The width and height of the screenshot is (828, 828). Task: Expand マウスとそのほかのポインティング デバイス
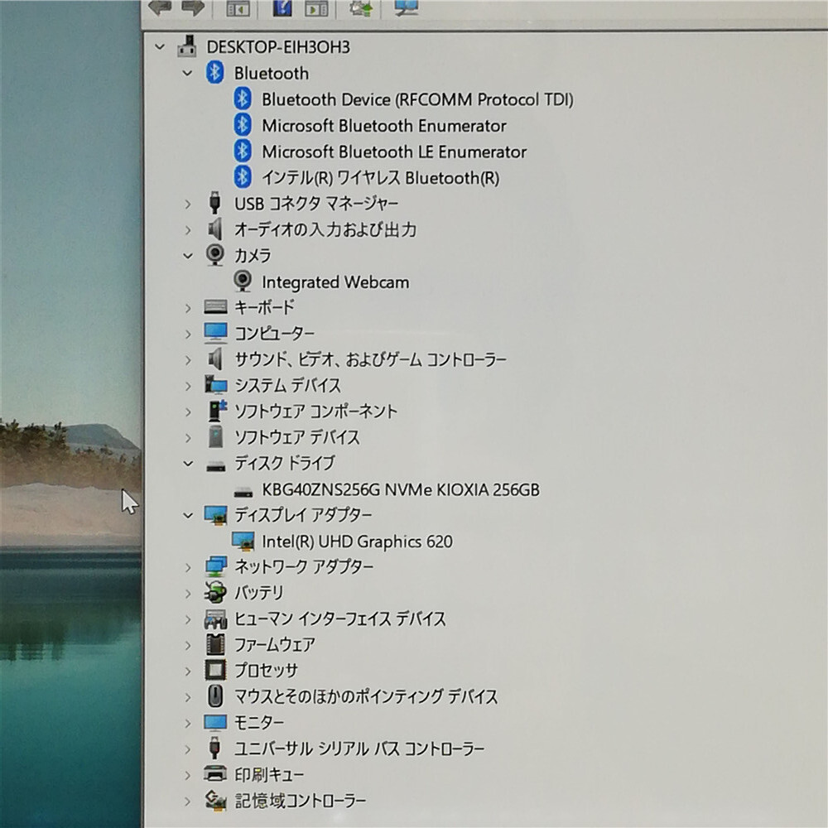pos(187,697)
